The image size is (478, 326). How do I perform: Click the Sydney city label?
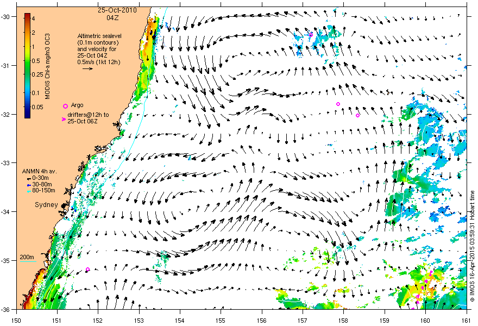click(x=46, y=205)
